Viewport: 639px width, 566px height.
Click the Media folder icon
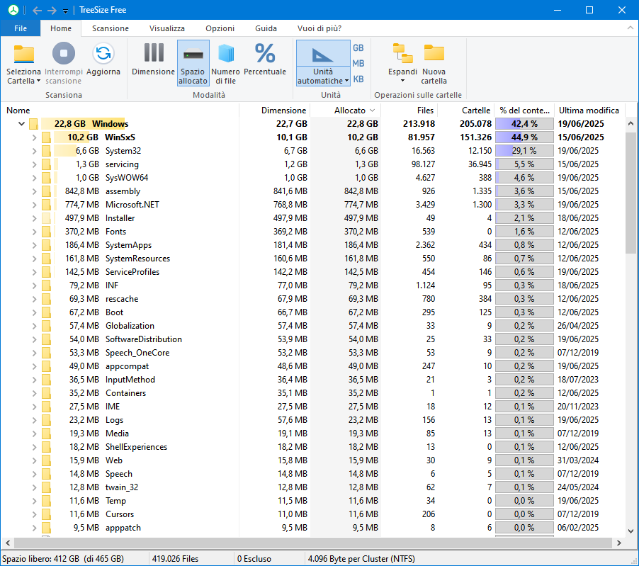click(x=46, y=433)
